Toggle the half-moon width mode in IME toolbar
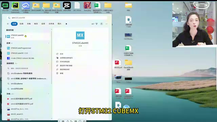217x122 pixels. coord(67,121)
